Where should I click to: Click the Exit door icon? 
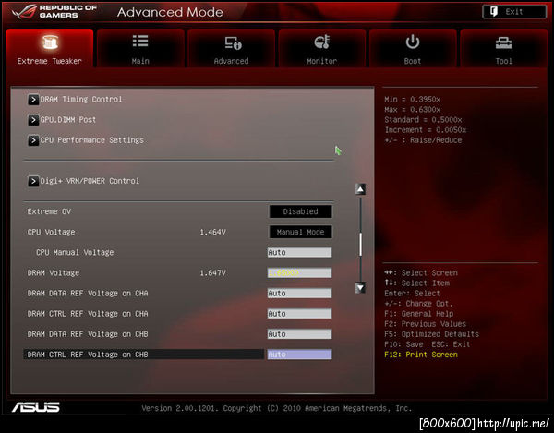[494, 12]
